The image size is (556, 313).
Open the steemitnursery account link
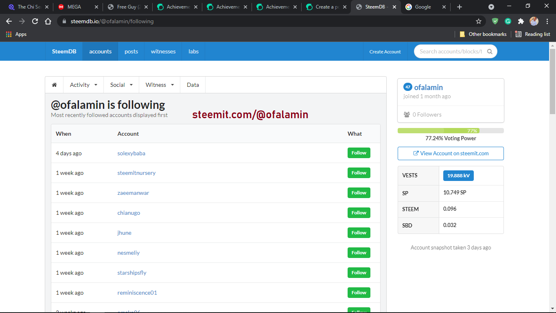136,173
